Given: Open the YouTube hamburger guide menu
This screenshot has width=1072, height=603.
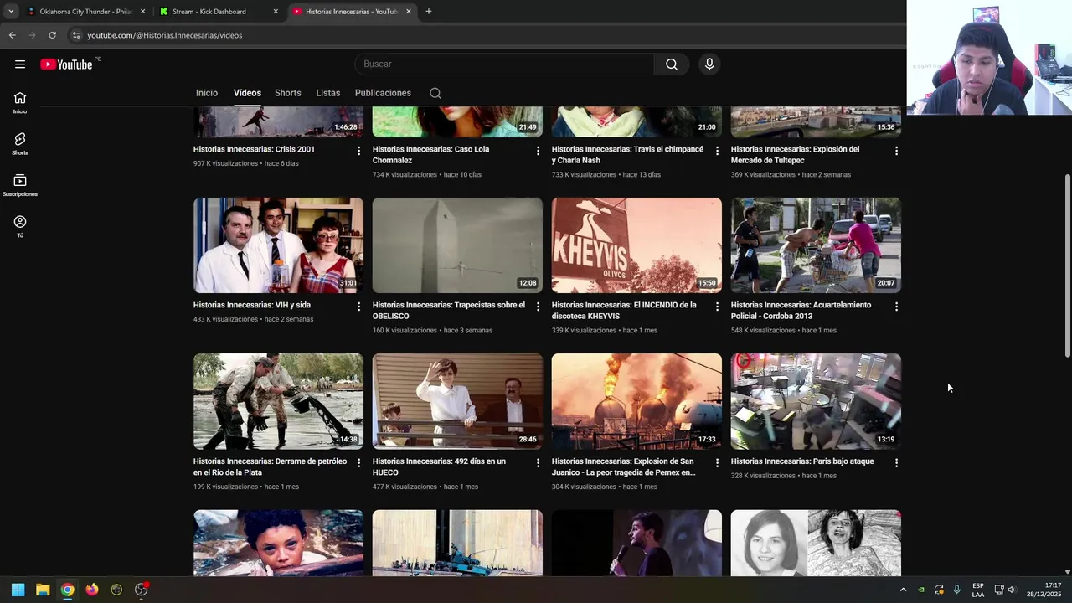Looking at the screenshot, I should [x=20, y=64].
